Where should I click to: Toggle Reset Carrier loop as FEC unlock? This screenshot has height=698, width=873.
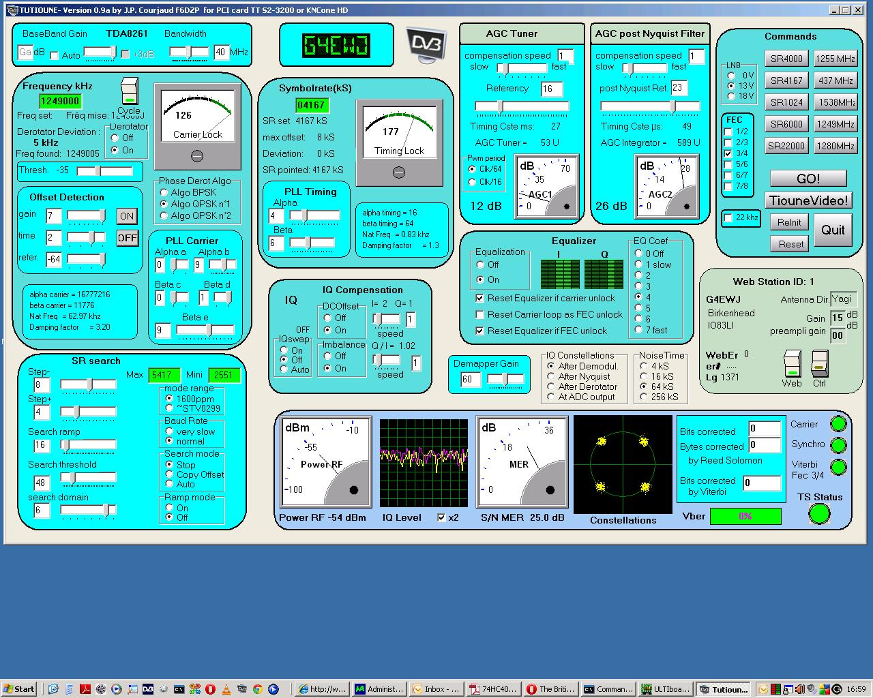(480, 314)
